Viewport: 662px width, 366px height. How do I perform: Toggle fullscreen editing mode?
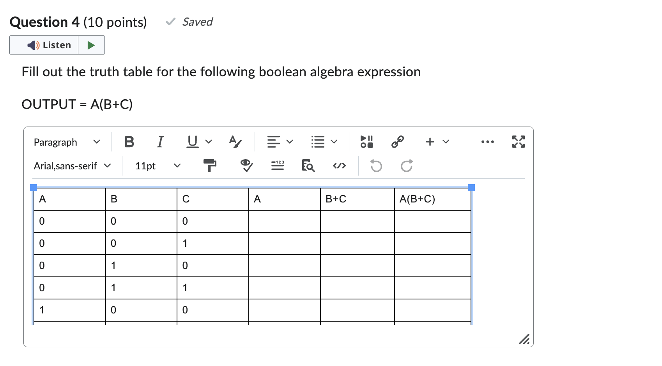(x=519, y=142)
